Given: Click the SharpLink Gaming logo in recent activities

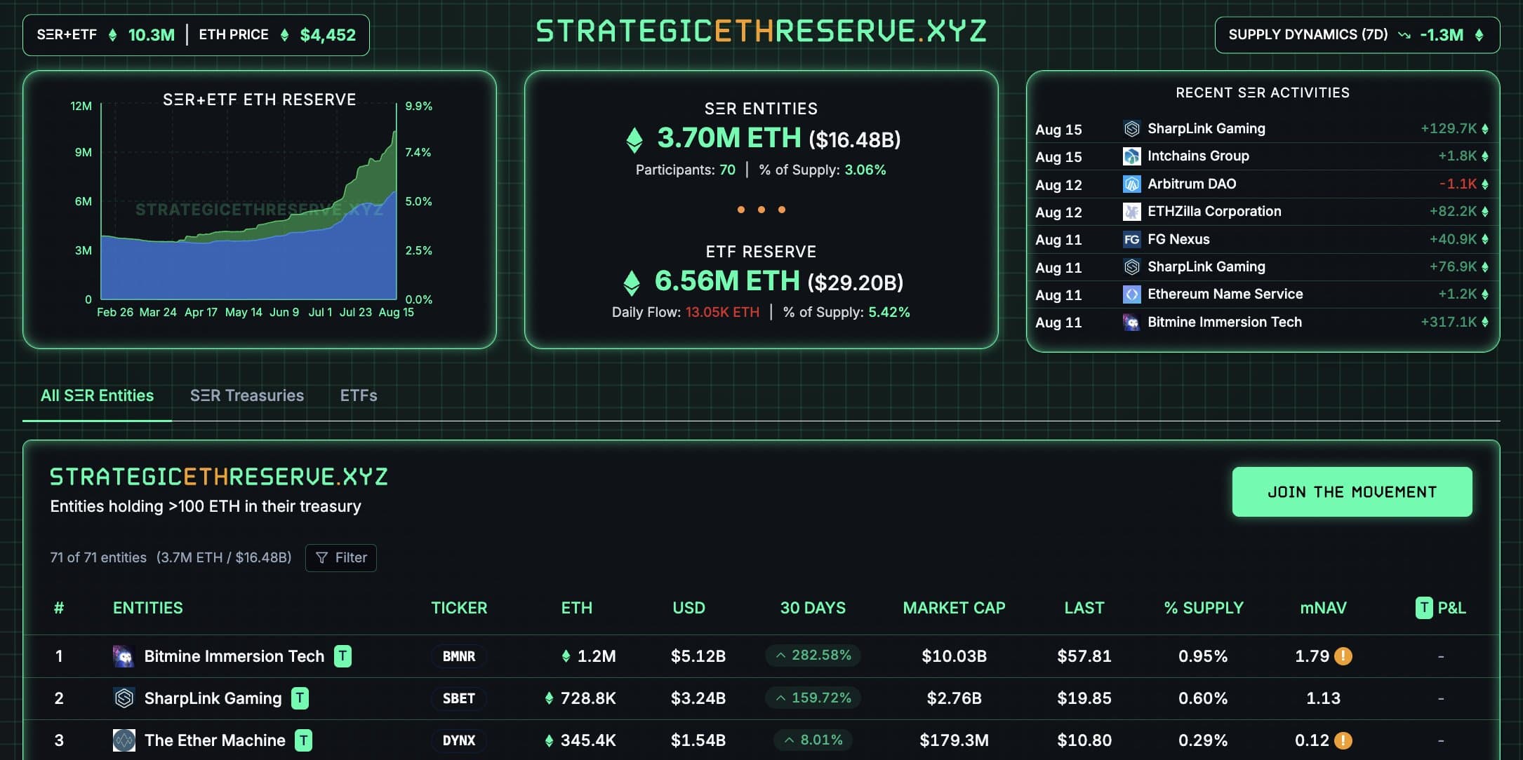Looking at the screenshot, I should 1132,128.
